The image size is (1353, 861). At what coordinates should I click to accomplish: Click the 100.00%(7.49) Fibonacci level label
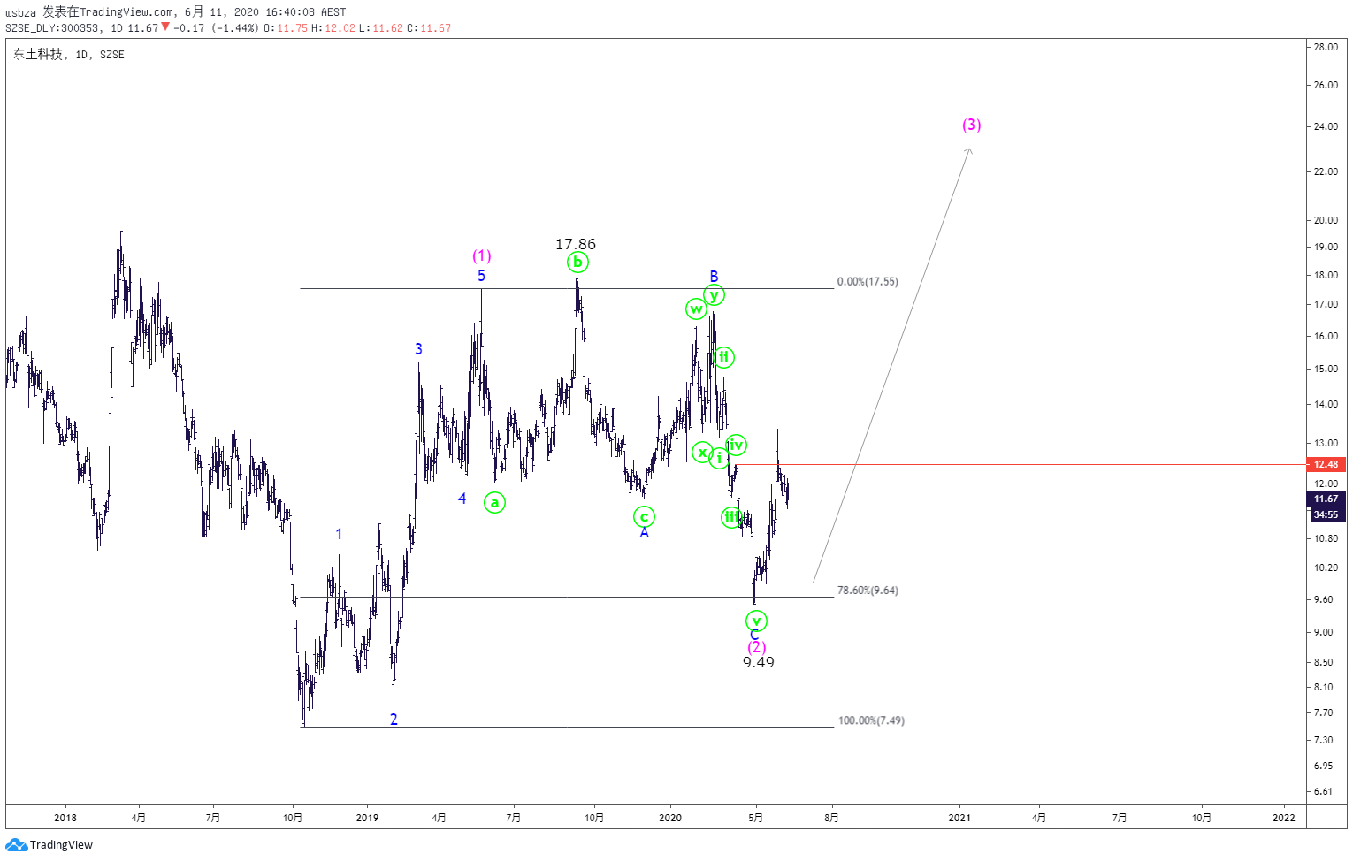point(871,720)
